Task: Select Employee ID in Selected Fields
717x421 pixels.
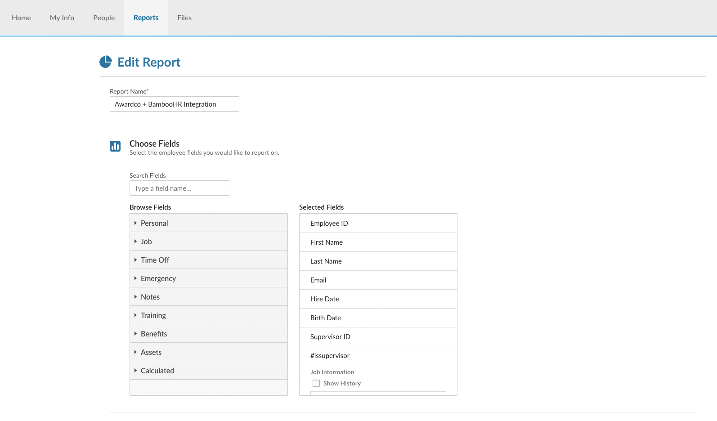Action: point(329,224)
